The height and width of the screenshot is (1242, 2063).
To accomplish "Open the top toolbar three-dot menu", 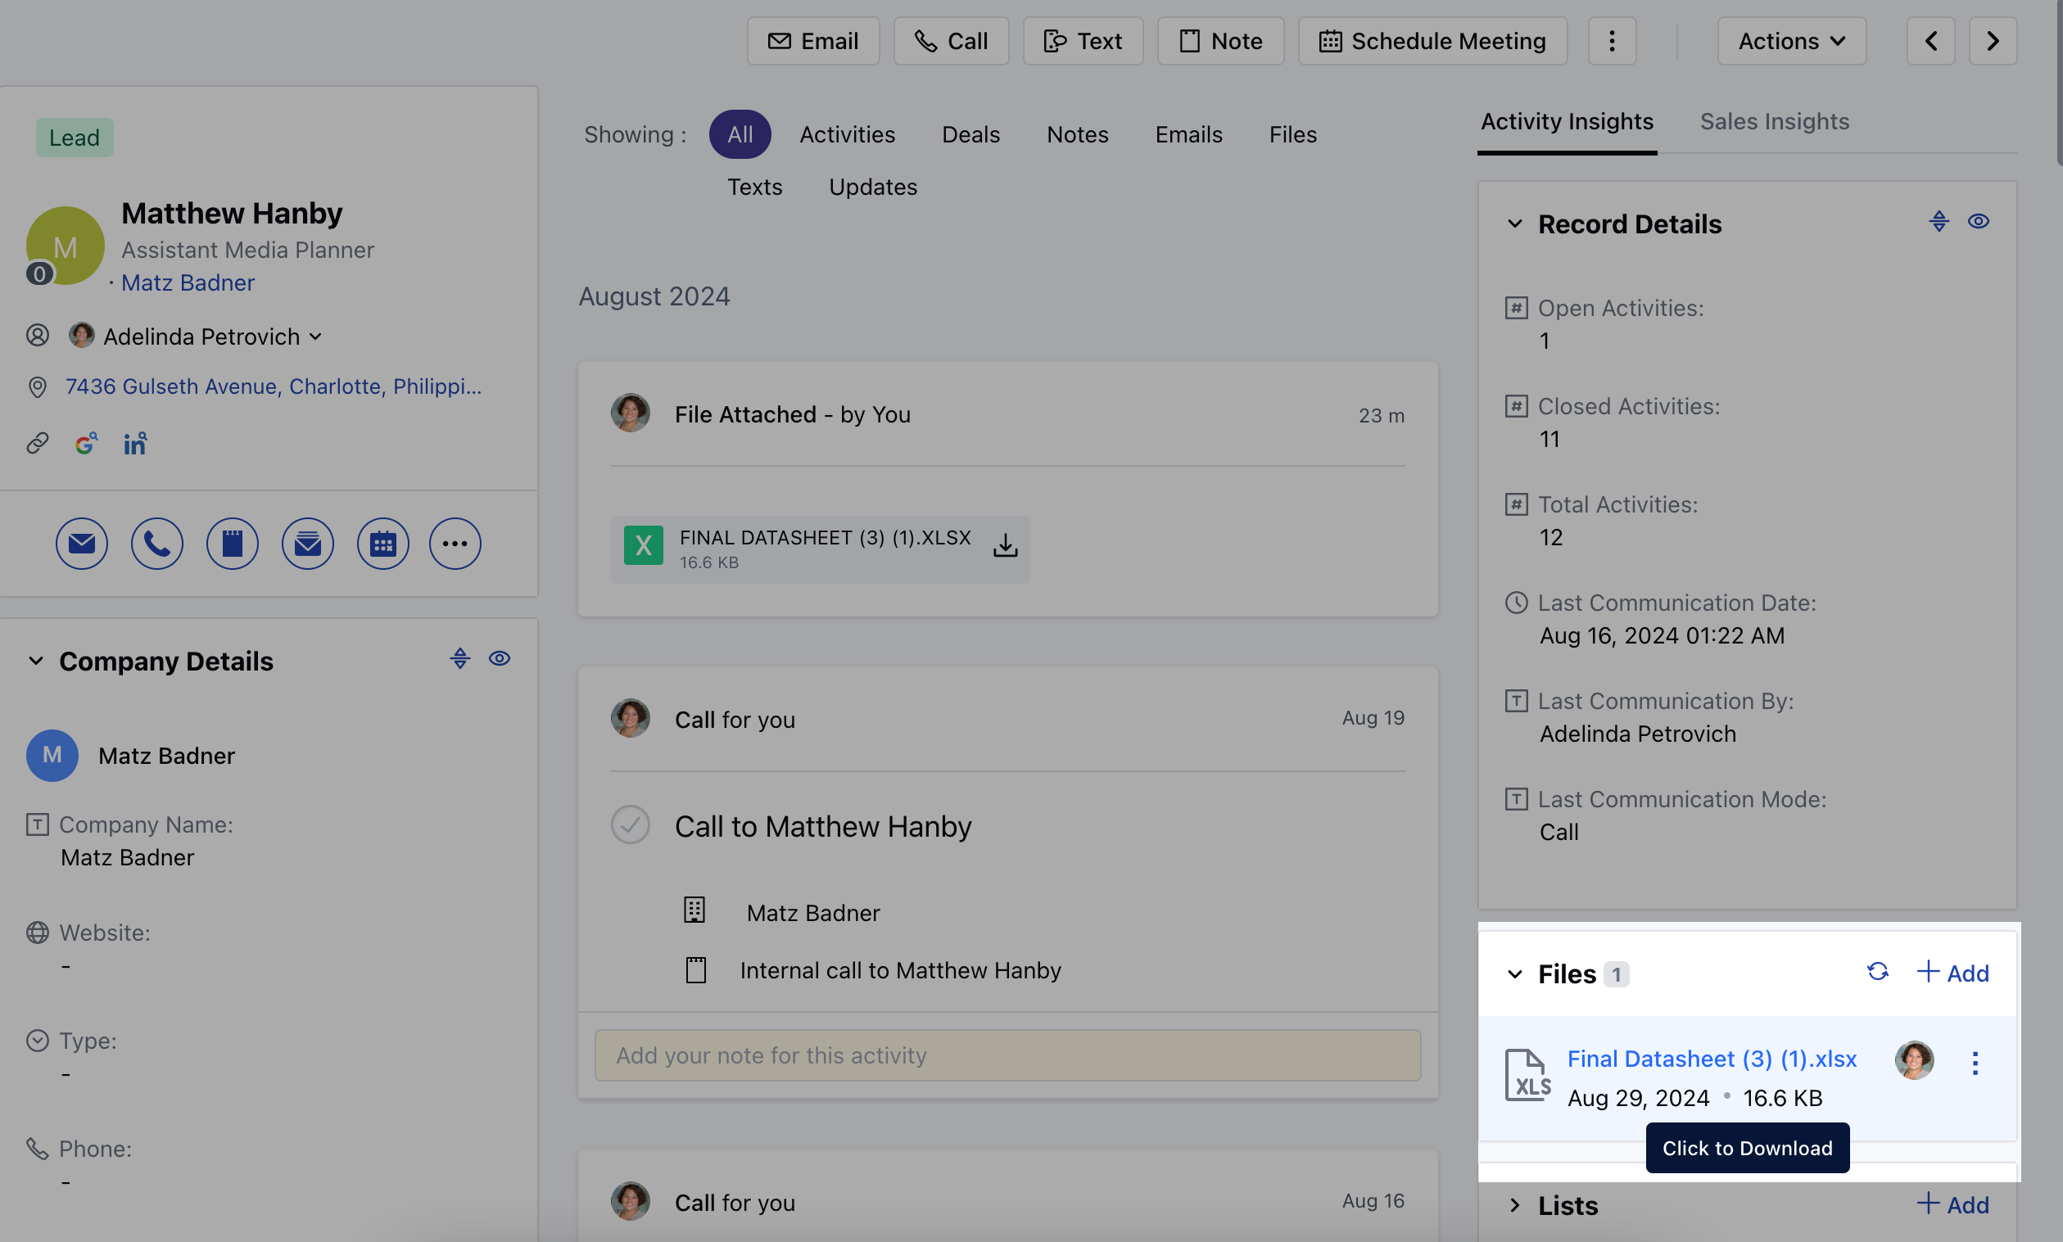I will coord(1612,41).
